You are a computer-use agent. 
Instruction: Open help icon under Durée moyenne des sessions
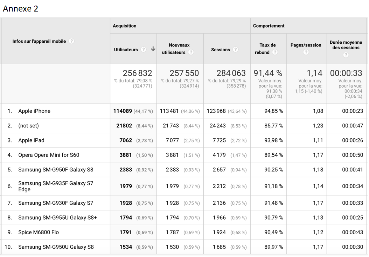pyautogui.click(x=346, y=55)
